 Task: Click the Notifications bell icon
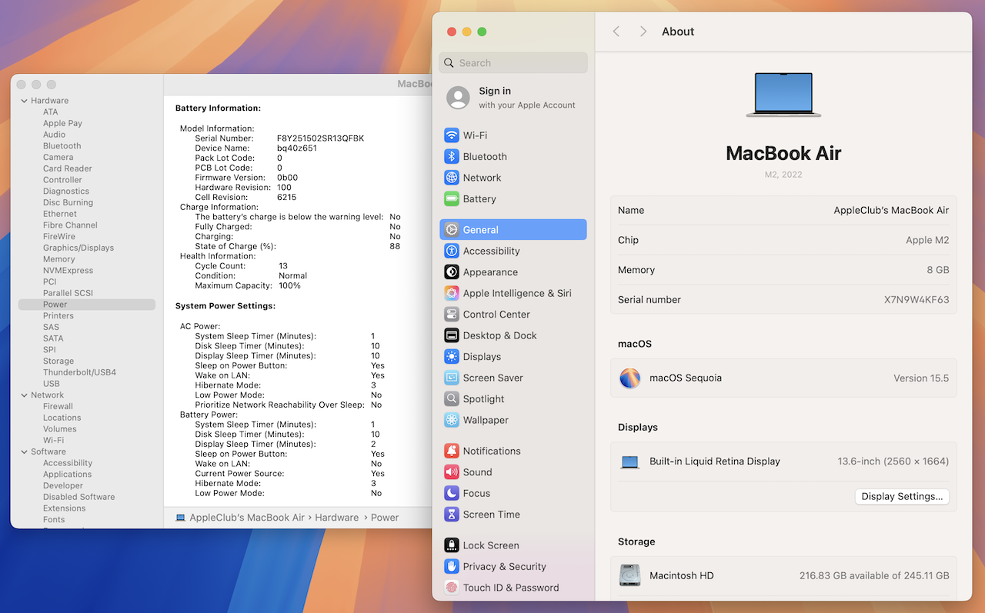(x=452, y=451)
